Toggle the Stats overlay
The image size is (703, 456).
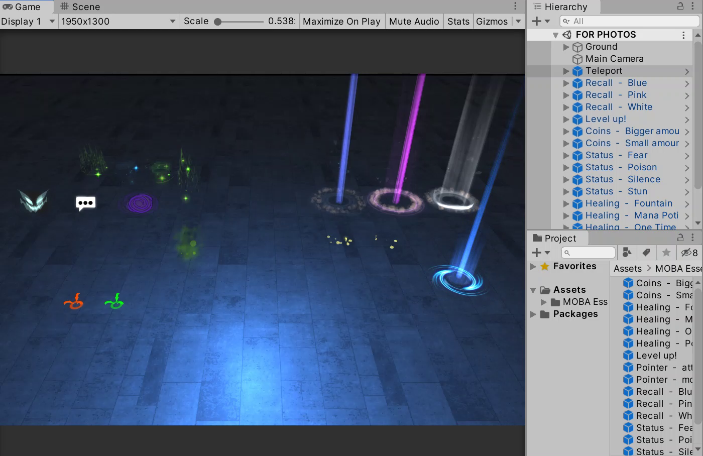click(458, 21)
